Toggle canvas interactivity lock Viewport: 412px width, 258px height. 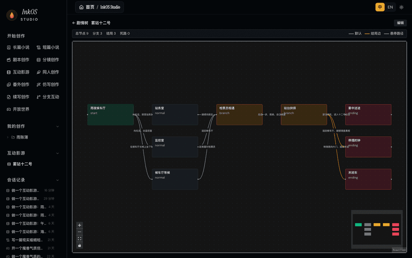pos(79,245)
